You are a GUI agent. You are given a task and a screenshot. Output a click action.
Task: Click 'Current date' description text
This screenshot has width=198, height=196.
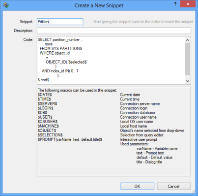pos(130,95)
